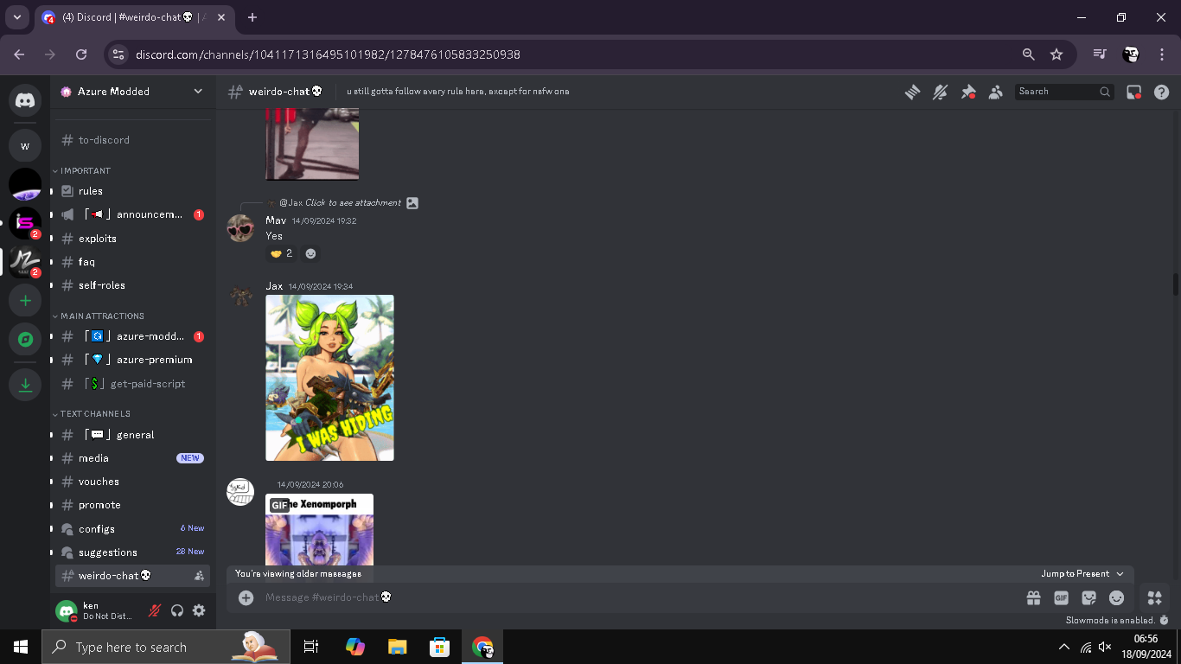Image resolution: width=1181 pixels, height=664 pixels.
Task: Open Pinned Messages icon
Action: [x=968, y=92]
